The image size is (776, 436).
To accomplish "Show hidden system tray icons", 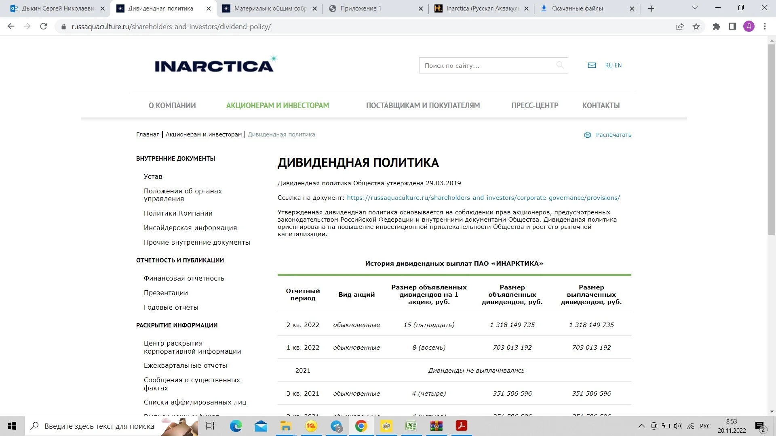I will pyautogui.click(x=641, y=426).
